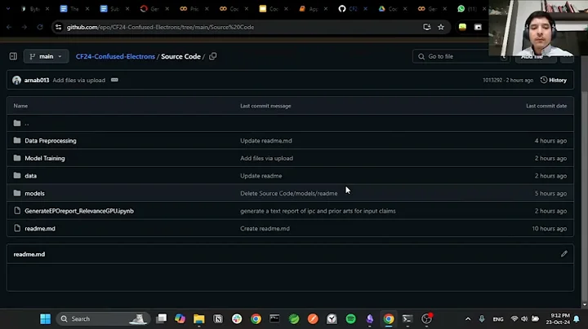The width and height of the screenshot is (588, 329).
Task: Open Postman from the taskbar
Action: tap(313, 319)
